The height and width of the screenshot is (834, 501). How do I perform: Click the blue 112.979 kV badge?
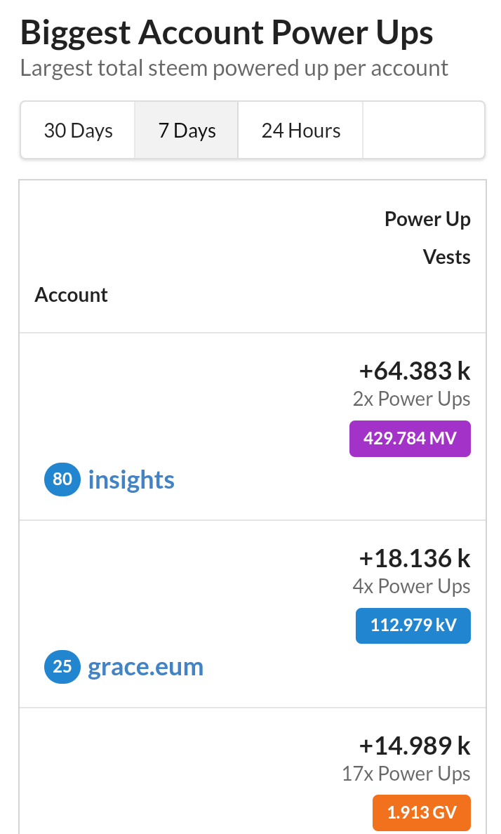[x=413, y=625]
